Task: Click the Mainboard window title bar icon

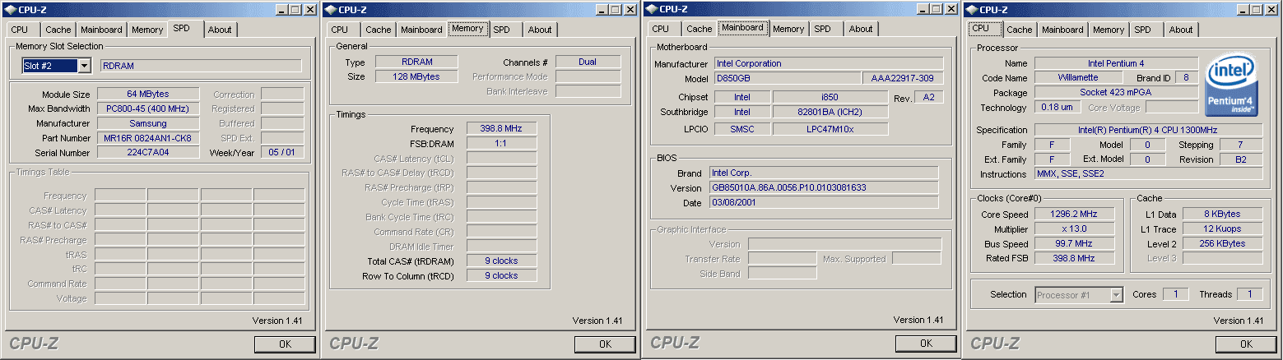Action: click(x=652, y=9)
